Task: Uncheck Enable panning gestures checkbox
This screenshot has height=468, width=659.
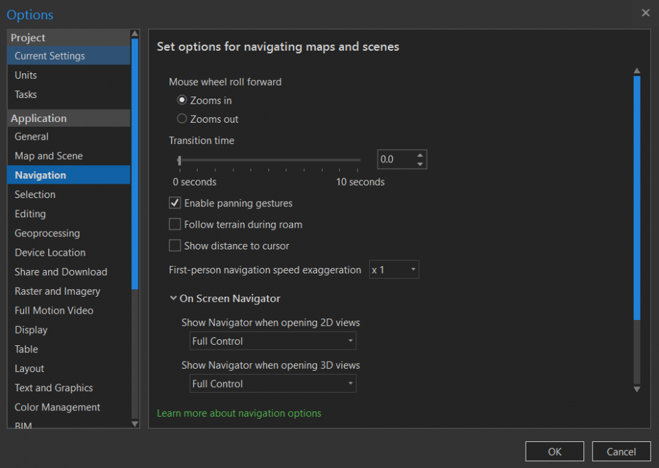Action: pyautogui.click(x=175, y=204)
